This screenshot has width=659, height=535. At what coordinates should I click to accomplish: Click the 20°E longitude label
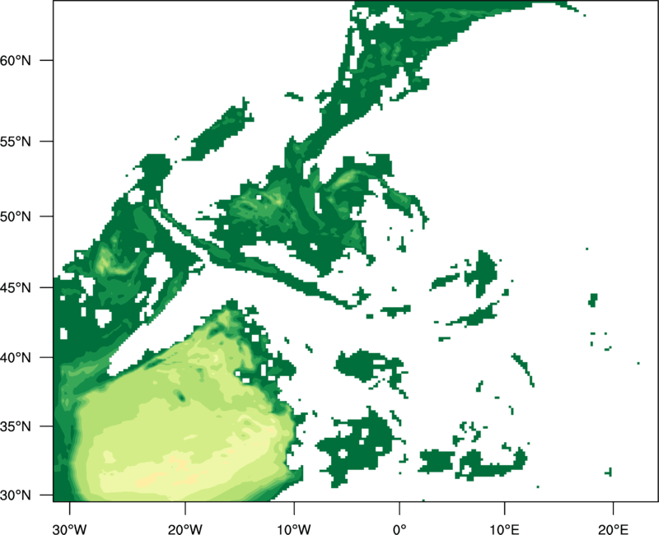[613, 529]
